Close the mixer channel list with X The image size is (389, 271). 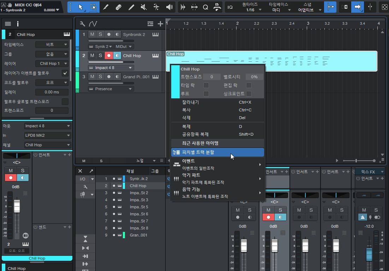pos(80,171)
